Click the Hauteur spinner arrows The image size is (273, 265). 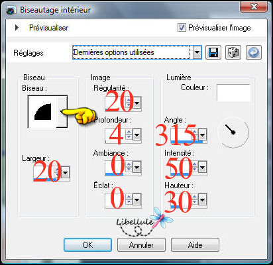(x=194, y=199)
